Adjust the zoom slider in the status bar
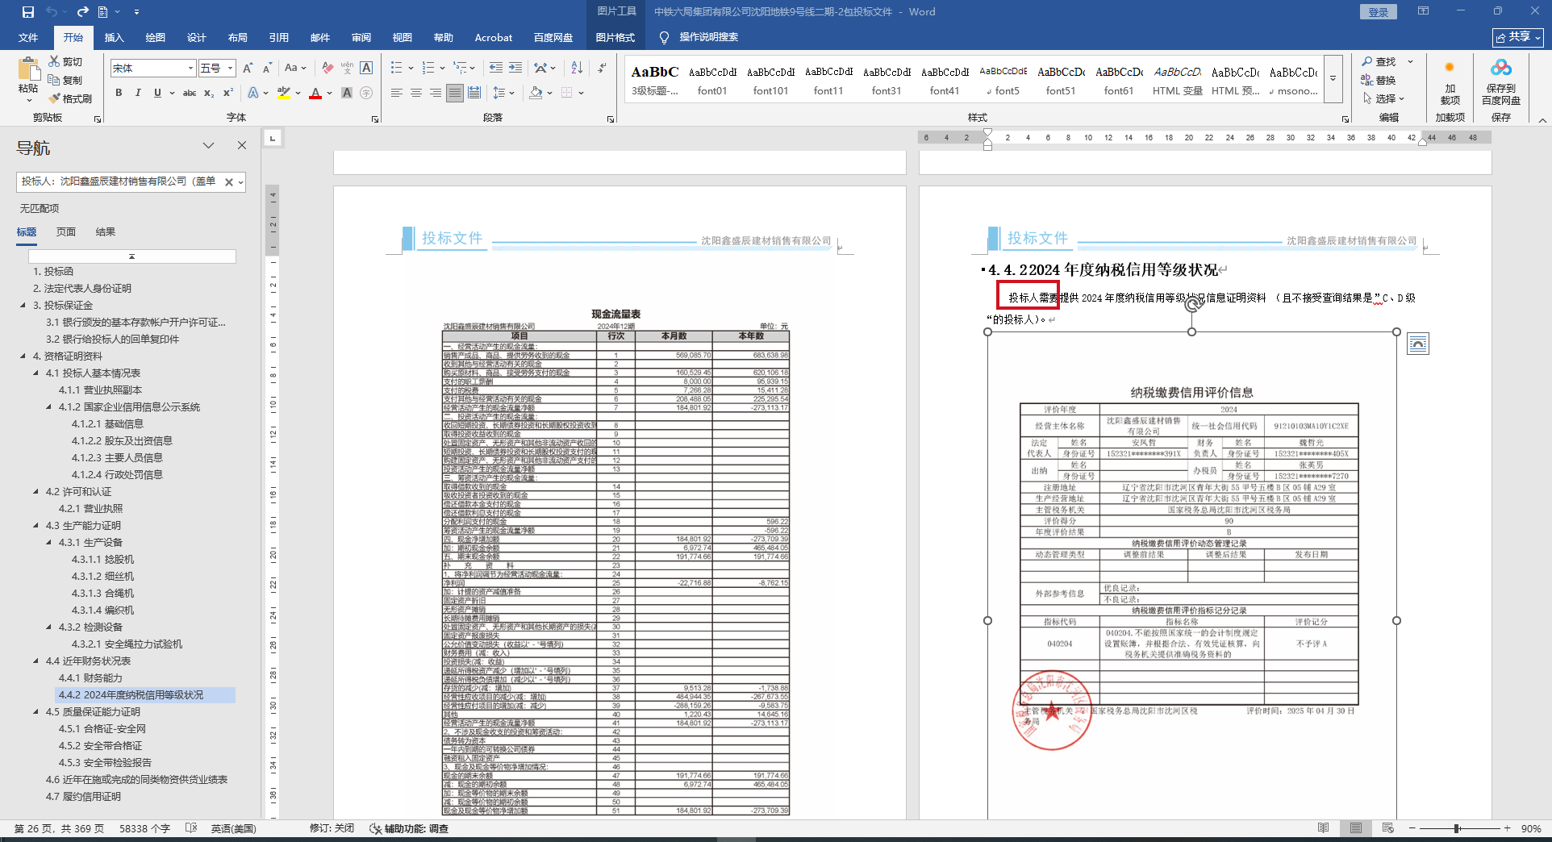The image size is (1552, 842). [x=1457, y=828]
